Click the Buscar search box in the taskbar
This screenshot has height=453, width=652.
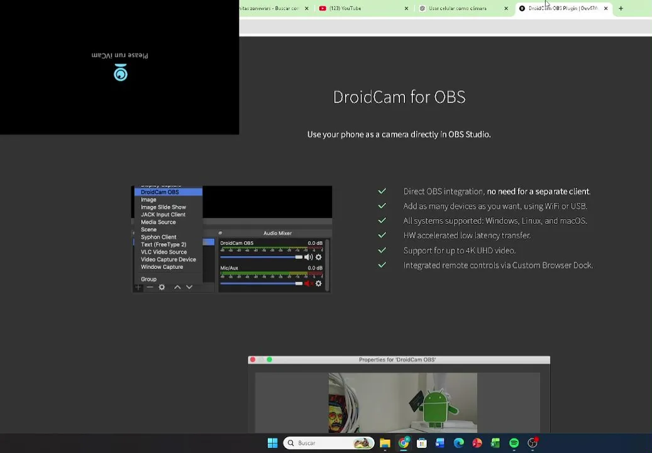(x=328, y=443)
